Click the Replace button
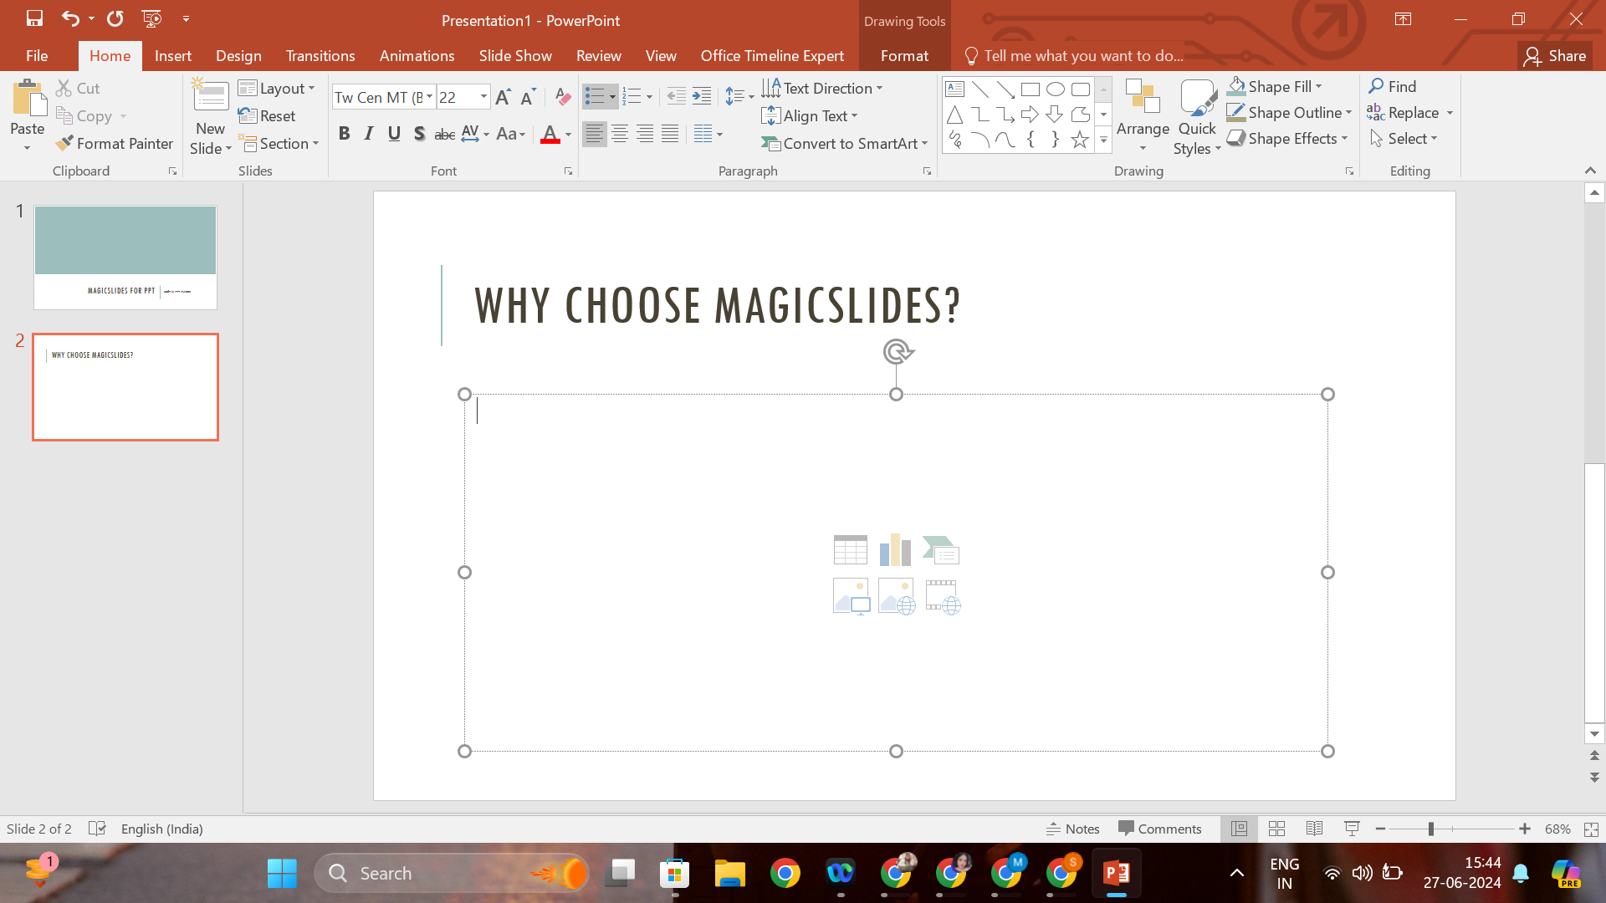 click(x=1413, y=113)
